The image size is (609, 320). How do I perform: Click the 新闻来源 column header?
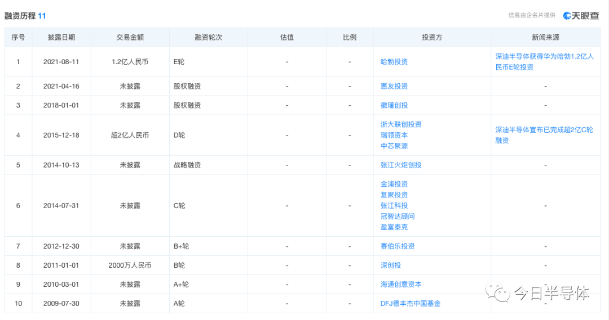[x=545, y=37]
